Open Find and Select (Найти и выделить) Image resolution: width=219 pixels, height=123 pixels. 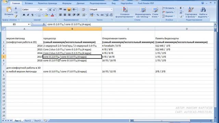[203, 12]
